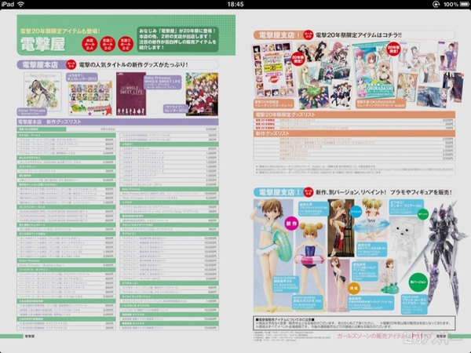Viewport: 471px width, 353px height.
Task: Tap the red hall badge beside 電撃屋本店
Action: pos(71,64)
